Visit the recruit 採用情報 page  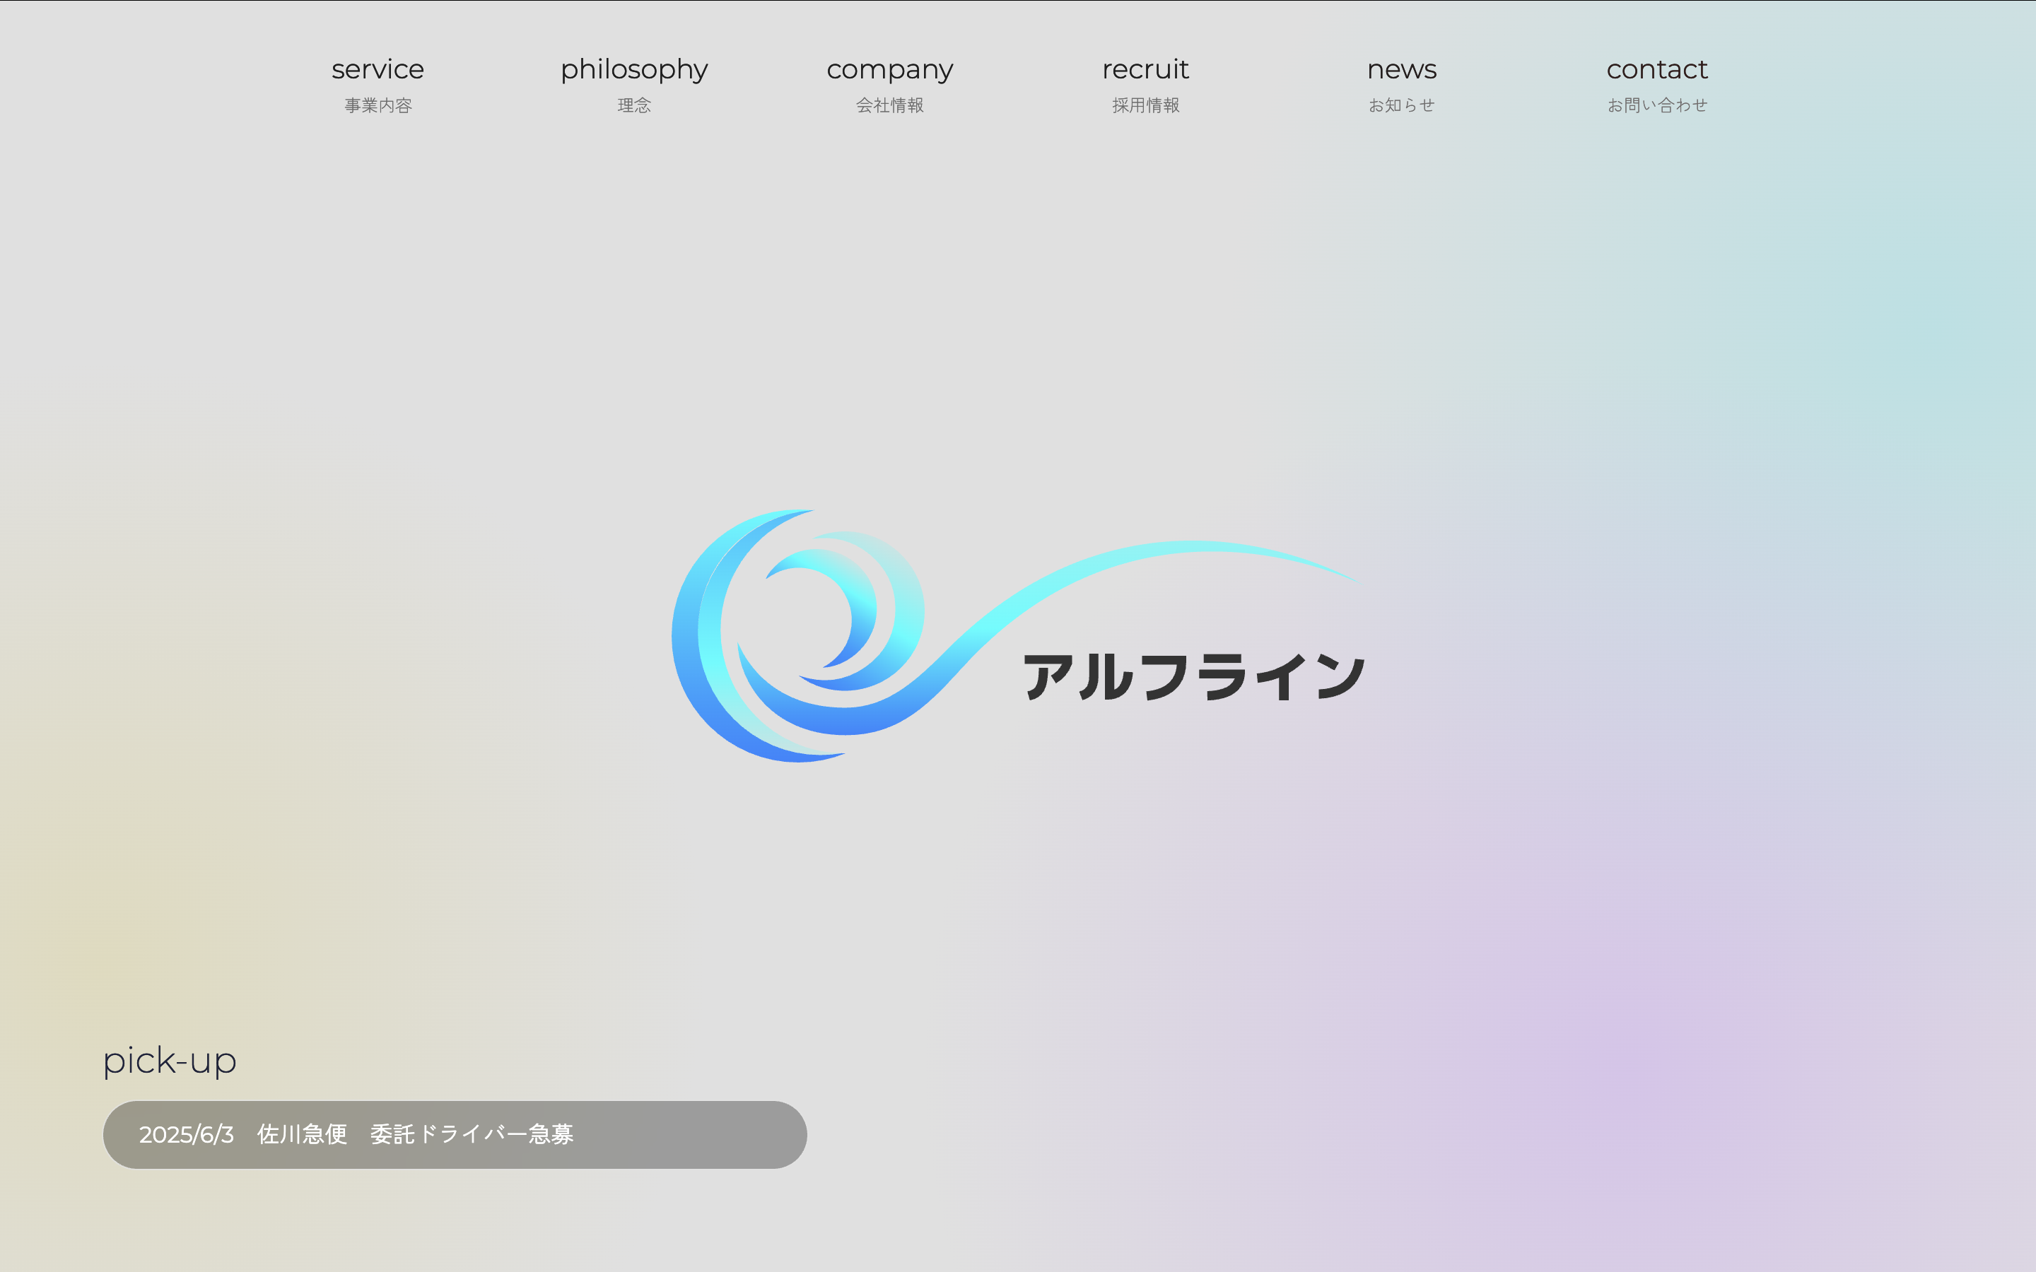pos(1145,84)
